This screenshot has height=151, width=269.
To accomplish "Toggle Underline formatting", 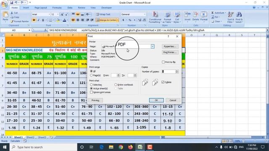I will 43,20.
